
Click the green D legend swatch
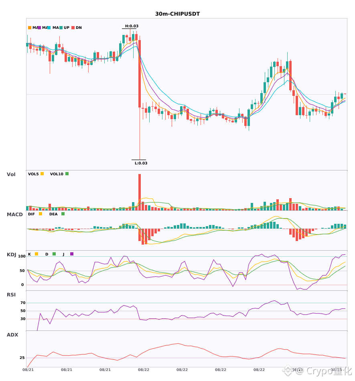point(54,254)
